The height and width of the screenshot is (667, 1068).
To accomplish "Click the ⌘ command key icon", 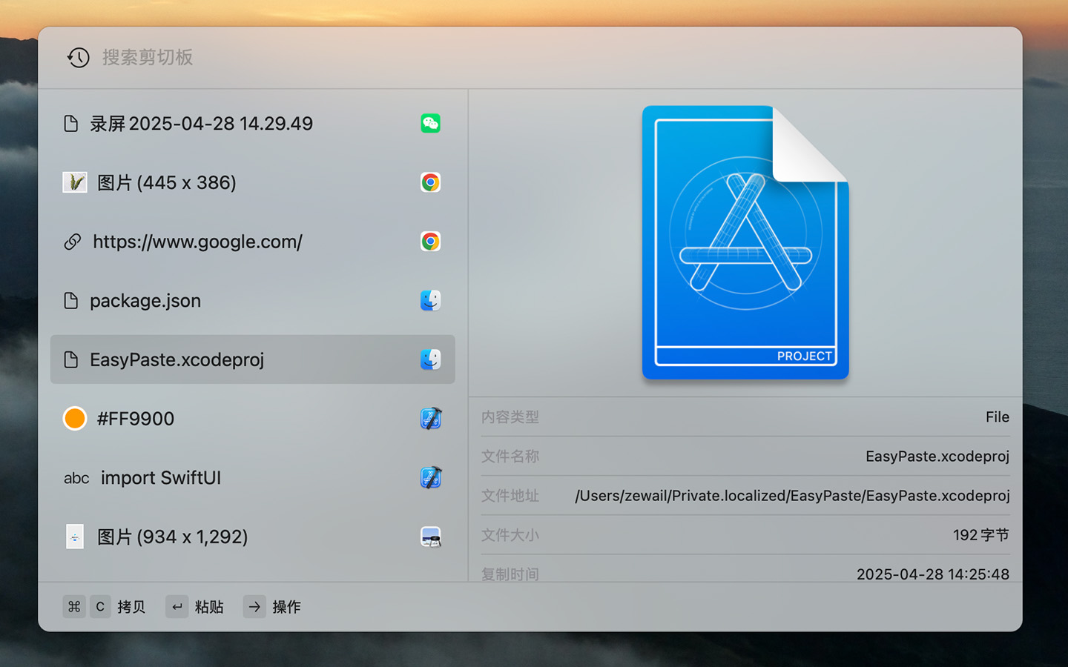I will pos(74,607).
